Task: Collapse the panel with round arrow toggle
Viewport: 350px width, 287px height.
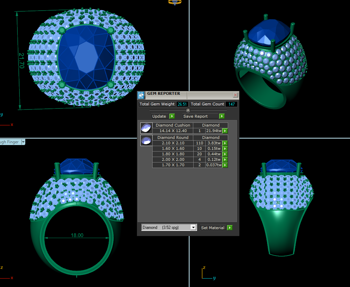Action: tap(188, 110)
